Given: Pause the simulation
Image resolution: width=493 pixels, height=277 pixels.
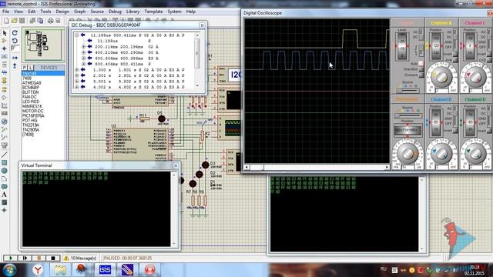Looking at the screenshot, I should [x=39, y=259].
